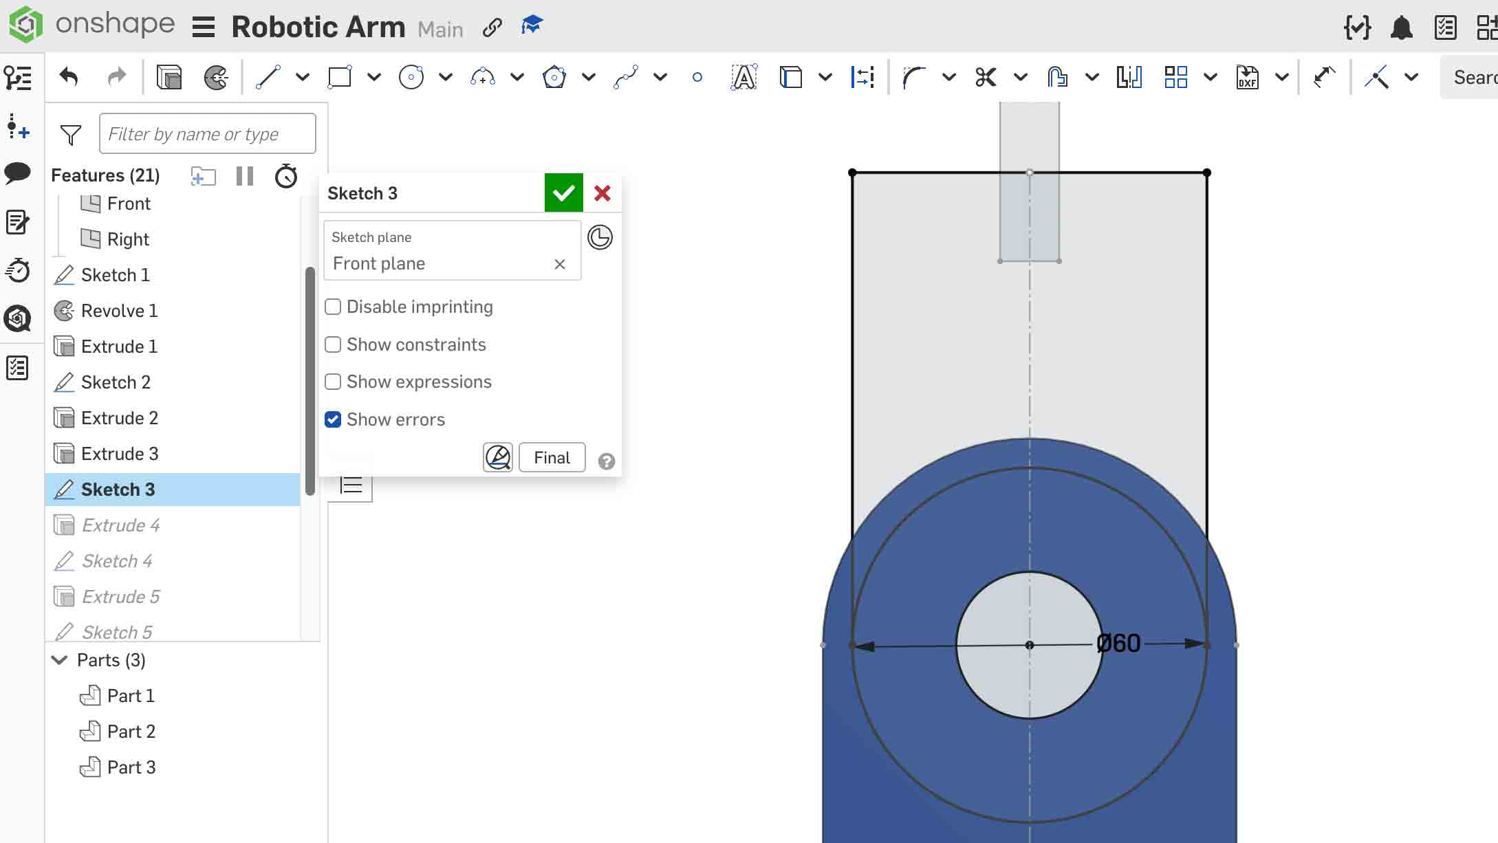This screenshot has width=1498, height=843.
Task: Click the Final button in the dialog
Action: click(551, 457)
